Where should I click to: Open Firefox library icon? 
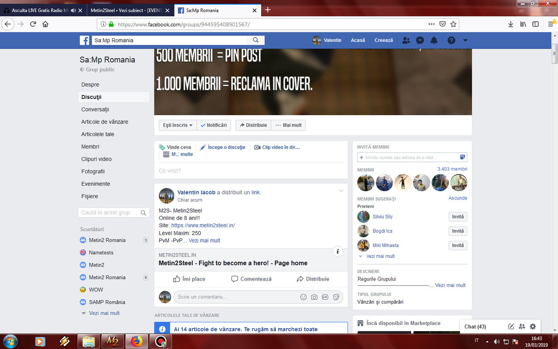(523, 24)
